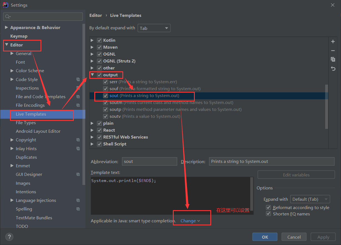Toggle the Maven group checkbox

click(99, 47)
